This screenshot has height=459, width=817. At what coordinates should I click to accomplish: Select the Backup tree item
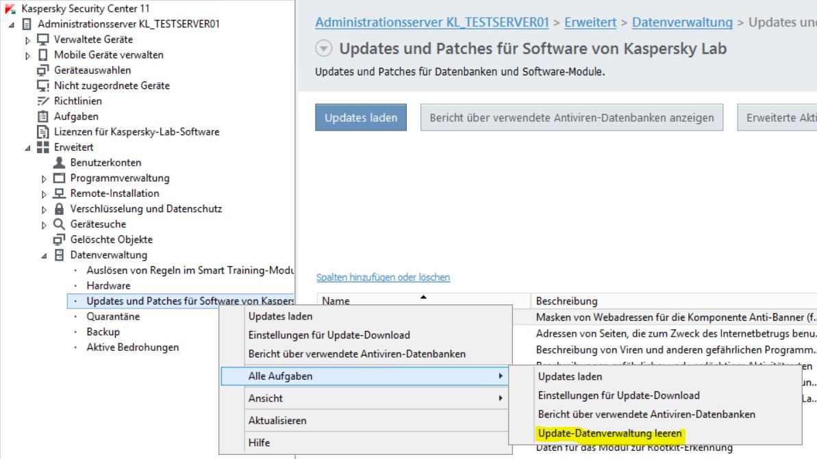[103, 332]
